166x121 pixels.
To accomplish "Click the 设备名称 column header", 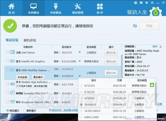I will click(28, 47).
